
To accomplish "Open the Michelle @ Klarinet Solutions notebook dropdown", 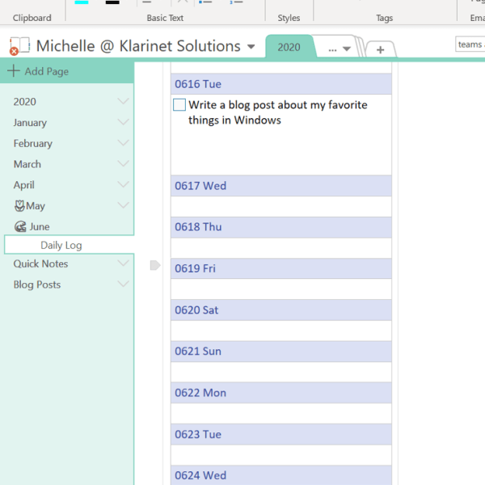I will [x=251, y=47].
